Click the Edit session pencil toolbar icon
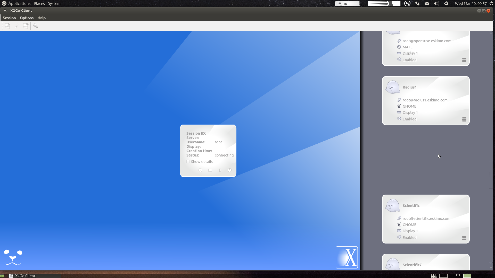The height and width of the screenshot is (278, 495). [16, 26]
